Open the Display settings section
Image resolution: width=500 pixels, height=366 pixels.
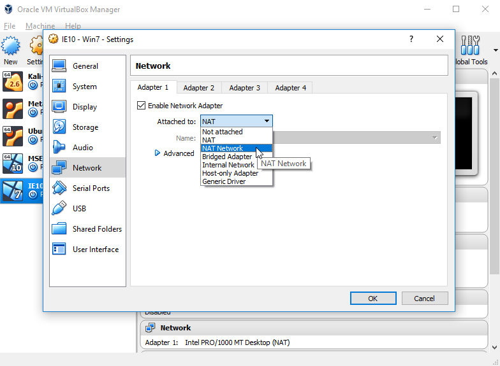pyautogui.click(x=85, y=107)
